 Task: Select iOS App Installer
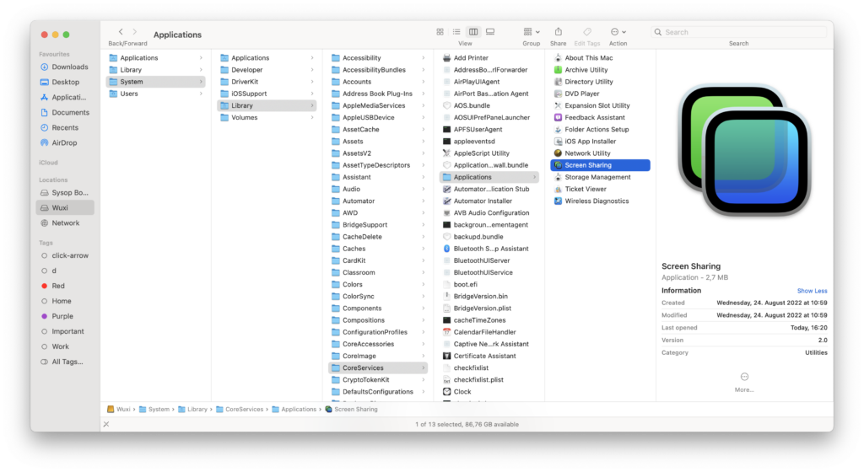click(600, 142)
